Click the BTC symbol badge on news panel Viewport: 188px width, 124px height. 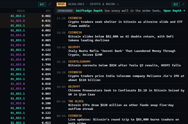[176, 4]
